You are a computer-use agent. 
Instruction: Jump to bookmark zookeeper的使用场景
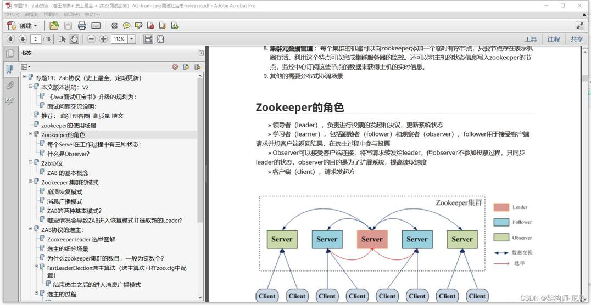tap(69, 126)
